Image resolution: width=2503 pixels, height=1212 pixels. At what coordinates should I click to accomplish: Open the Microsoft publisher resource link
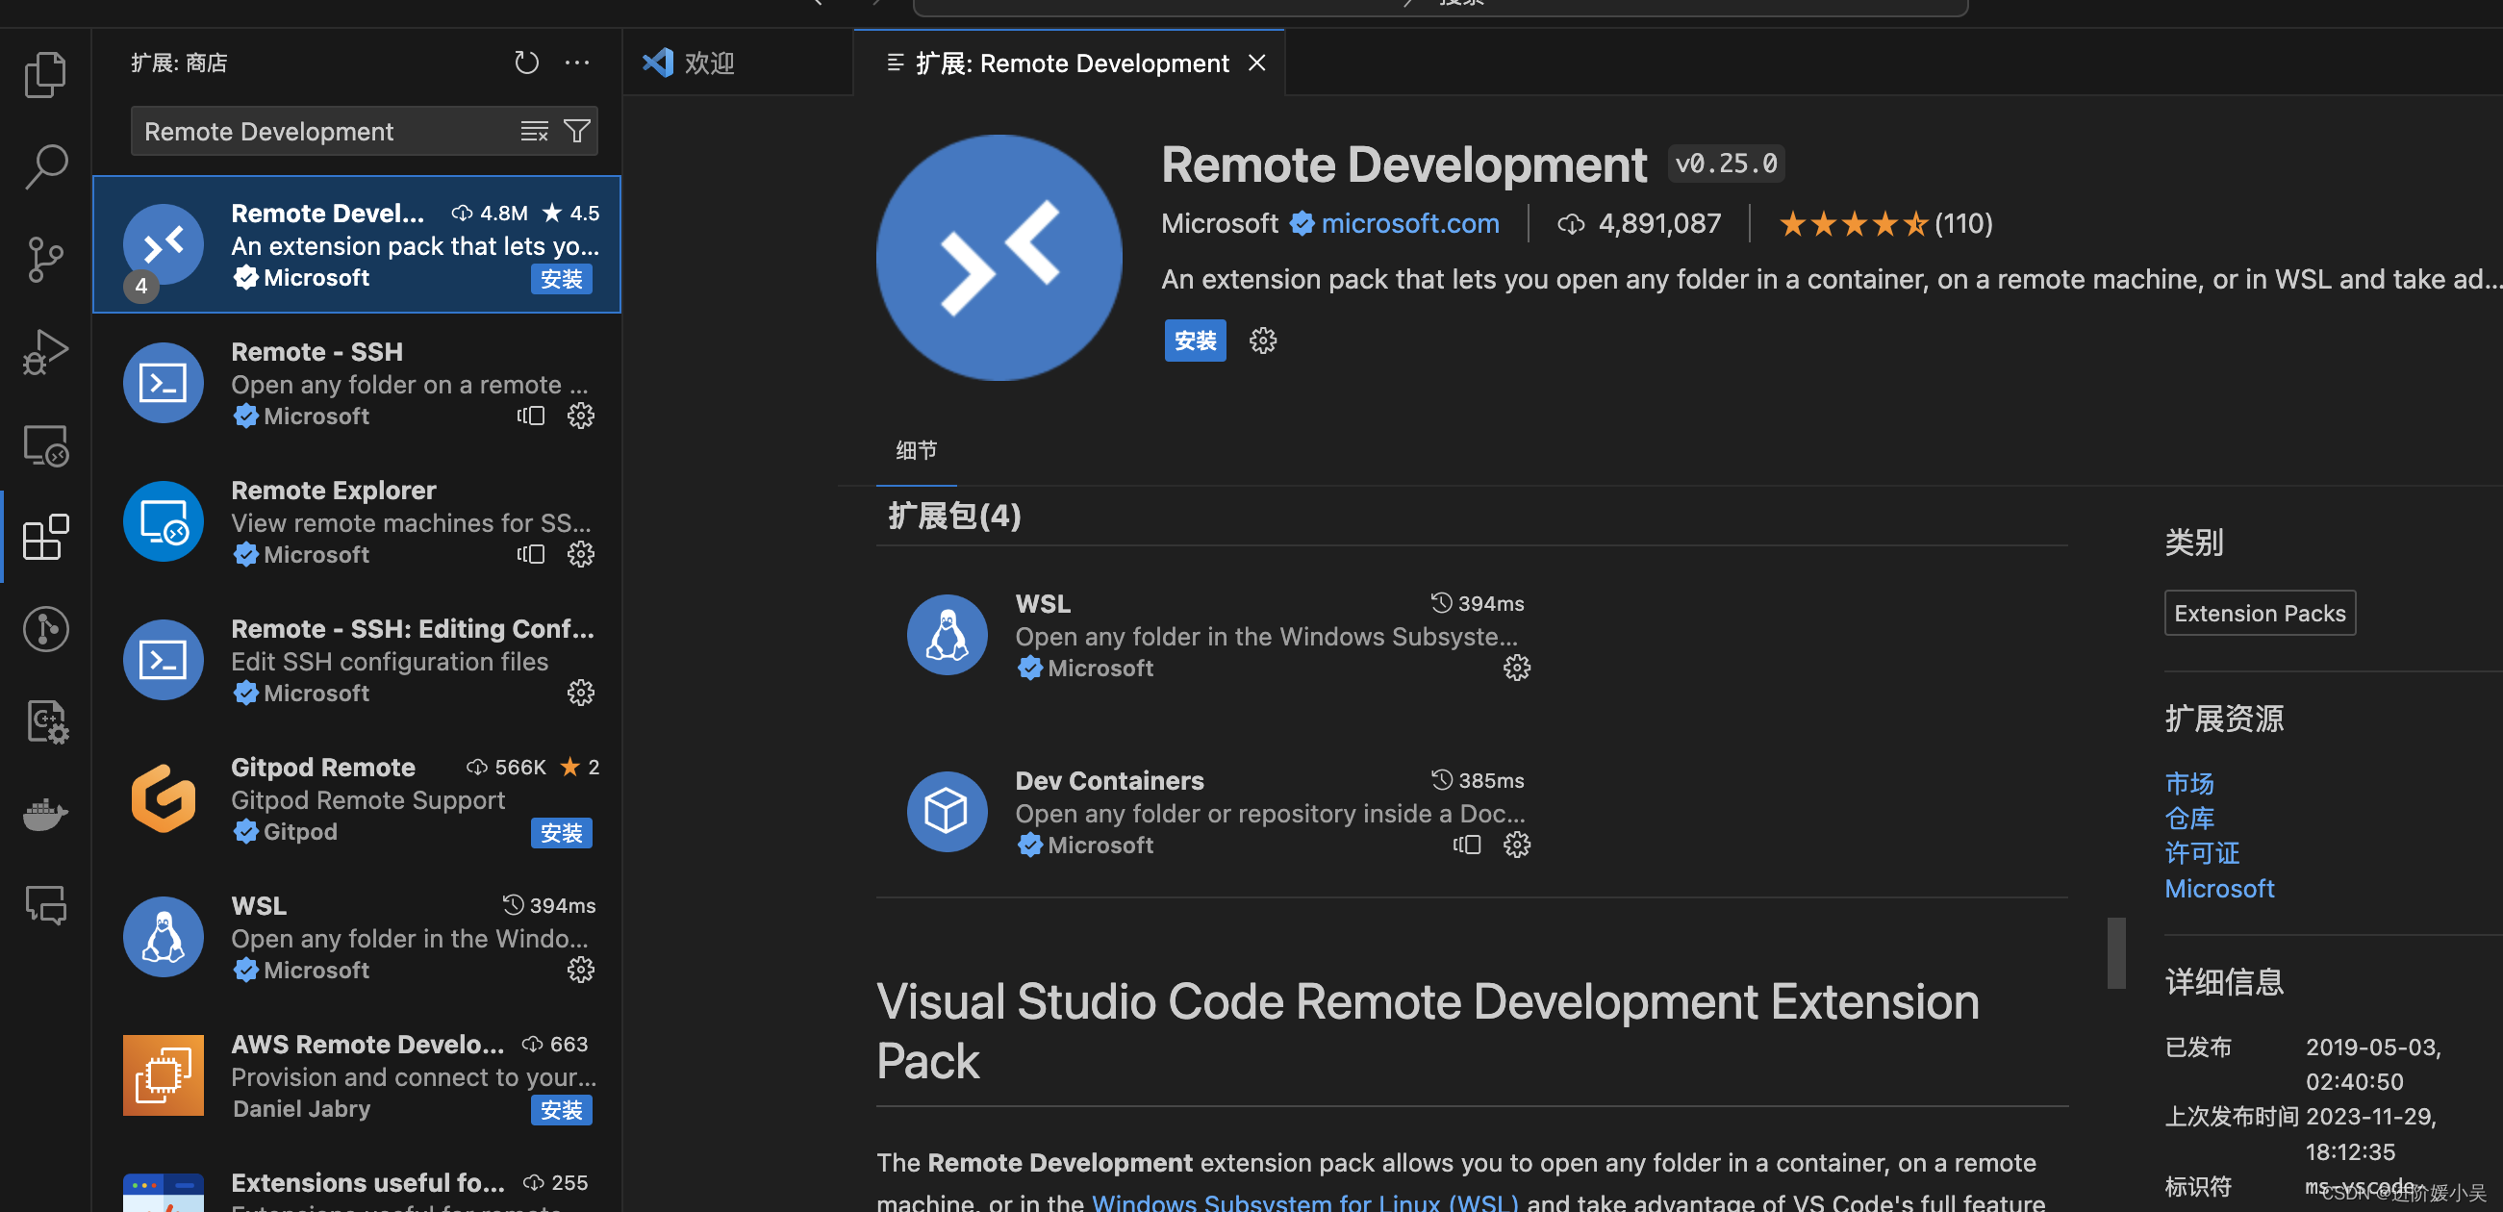point(2219,889)
